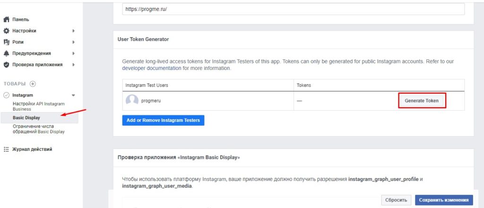Click the User Token Generator heading
Image resolution: width=484 pixels, height=208 pixels.
pos(143,39)
